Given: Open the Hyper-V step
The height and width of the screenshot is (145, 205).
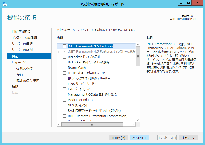Looking at the screenshot, I should coord(18,62).
